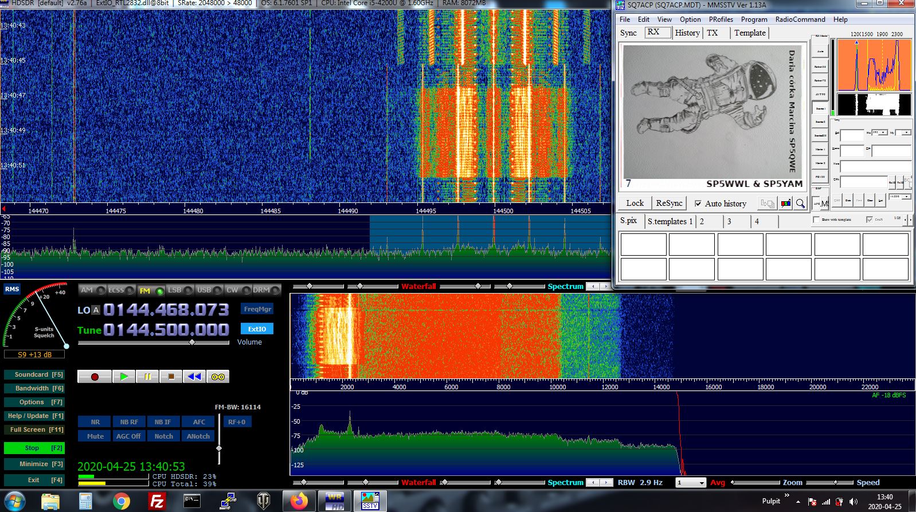The image size is (916, 512).
Task: Switch to the S.templates 1 tab
Action: click(x=670, y=221)
